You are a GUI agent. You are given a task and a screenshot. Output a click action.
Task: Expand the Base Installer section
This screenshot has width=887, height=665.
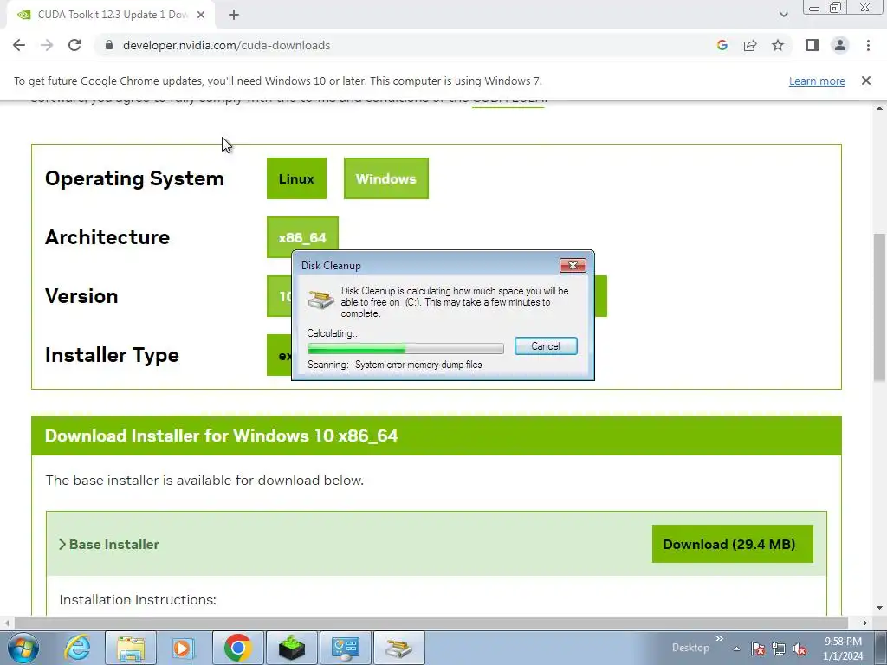coord(109,544)
